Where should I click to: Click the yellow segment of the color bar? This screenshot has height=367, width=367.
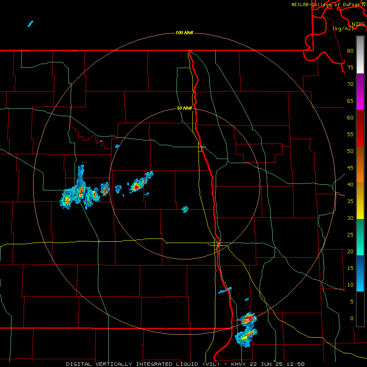[360, 201]
